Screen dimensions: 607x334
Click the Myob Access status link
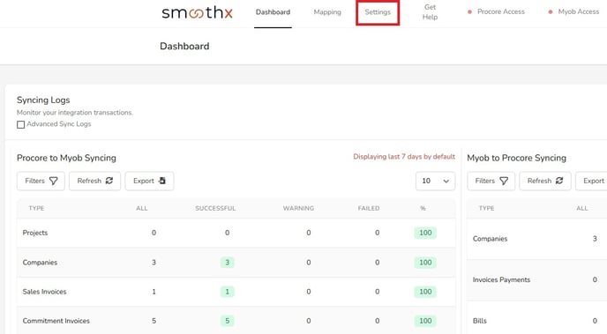pyautogui.click(x=574, y=12)
